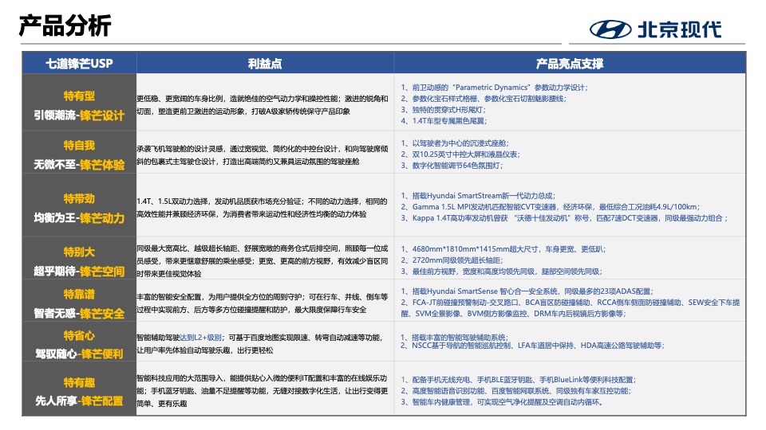Click the FCA-JT前碰撞预警制动 line

570,307
